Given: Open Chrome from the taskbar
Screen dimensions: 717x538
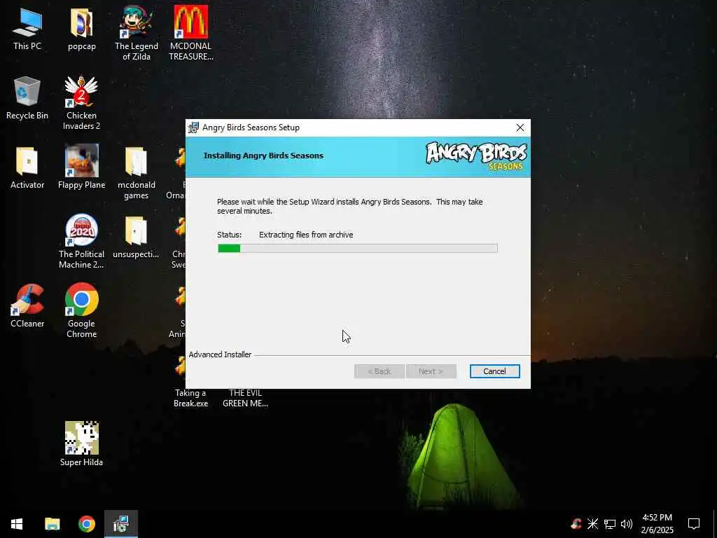Looking at the screenshot, I should [86, 524].
